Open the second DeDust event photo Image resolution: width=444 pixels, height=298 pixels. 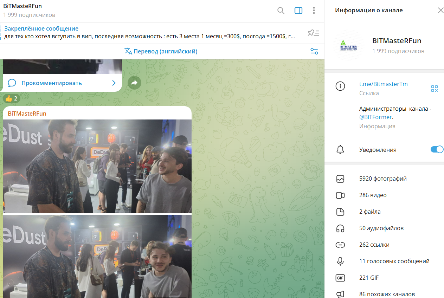click(x=97, y=256)
